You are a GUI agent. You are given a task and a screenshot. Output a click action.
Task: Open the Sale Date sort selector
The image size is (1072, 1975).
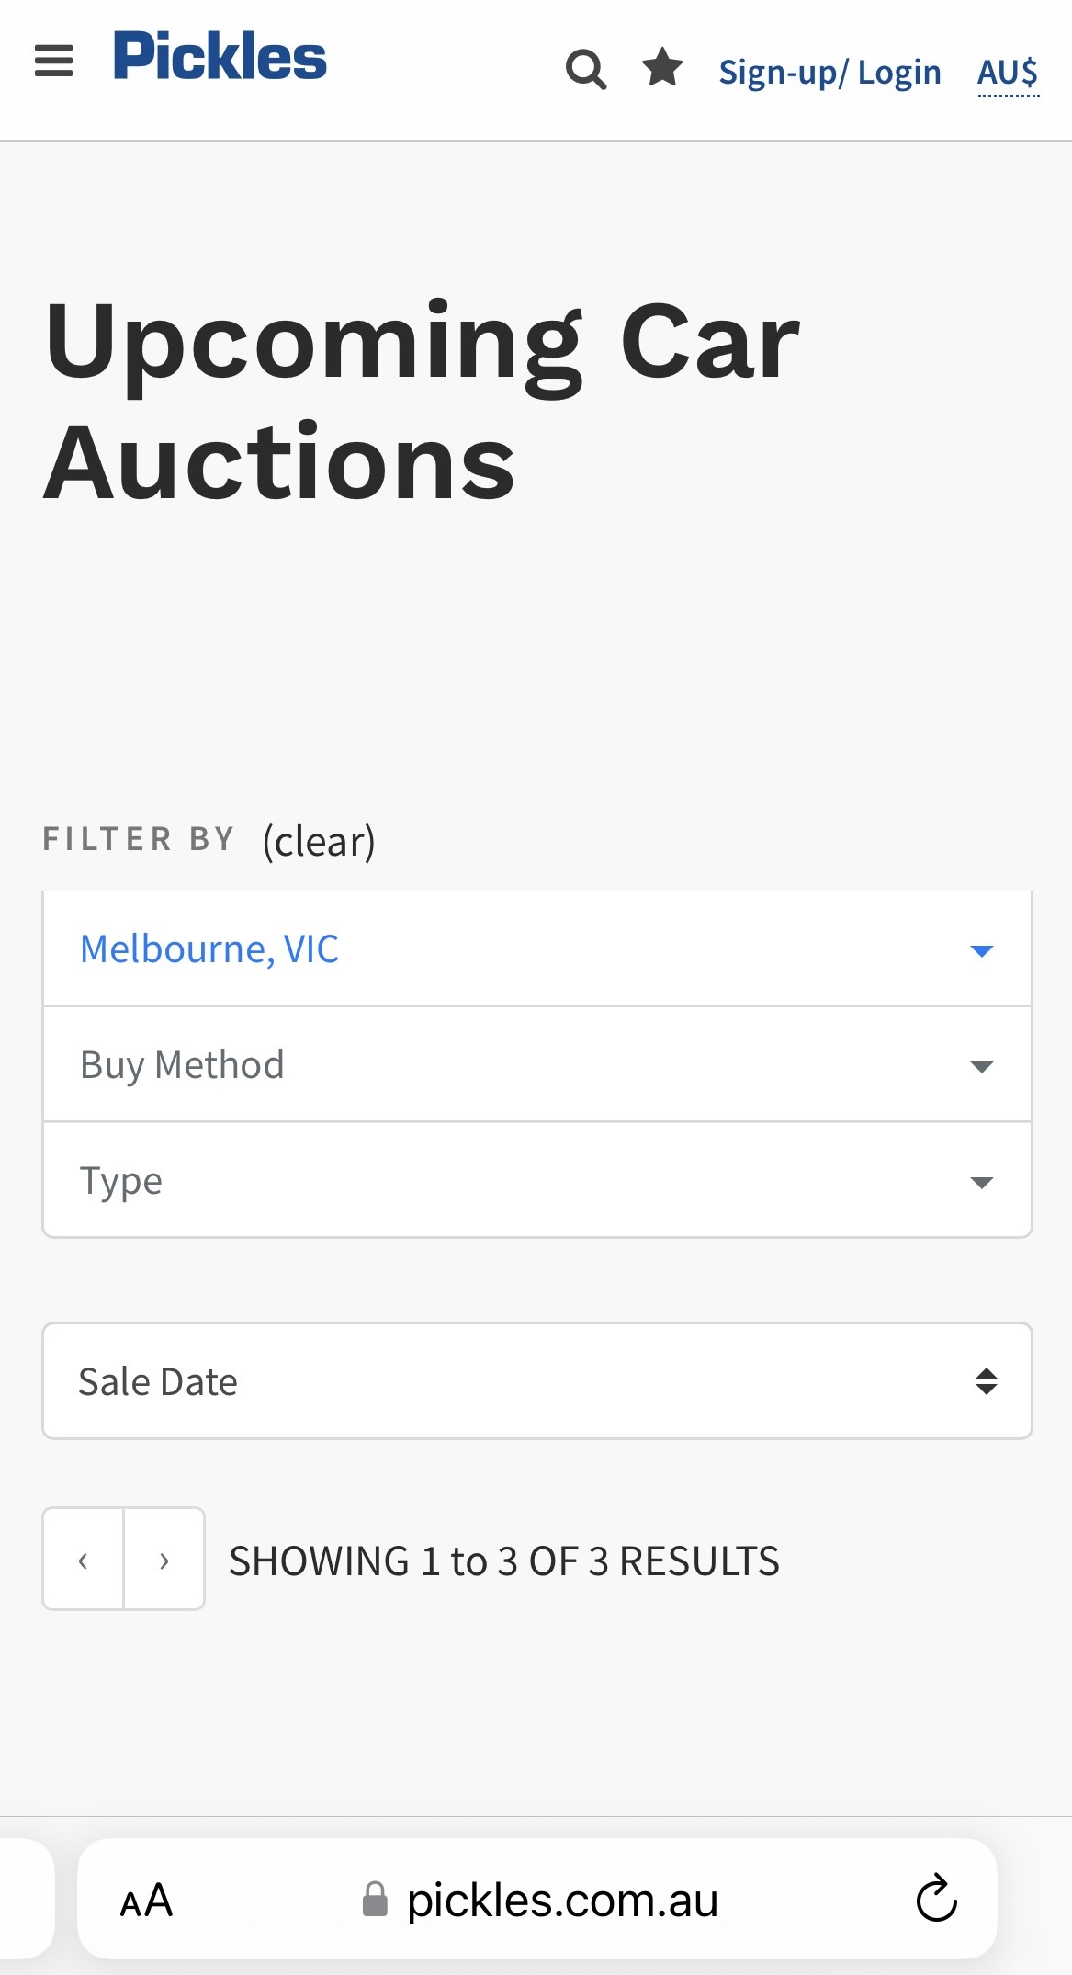[537, 1381]
